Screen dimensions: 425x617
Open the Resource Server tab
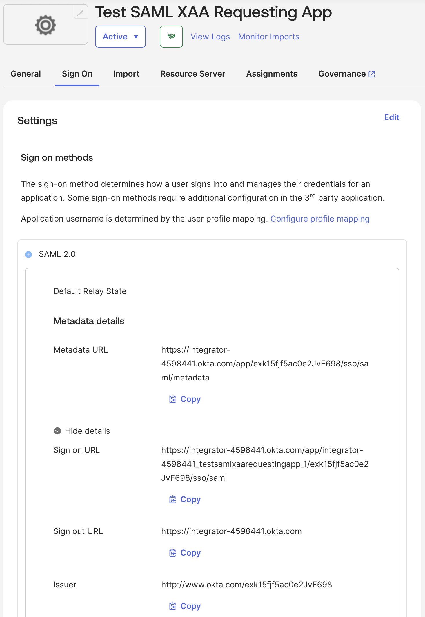pos(193,74)
